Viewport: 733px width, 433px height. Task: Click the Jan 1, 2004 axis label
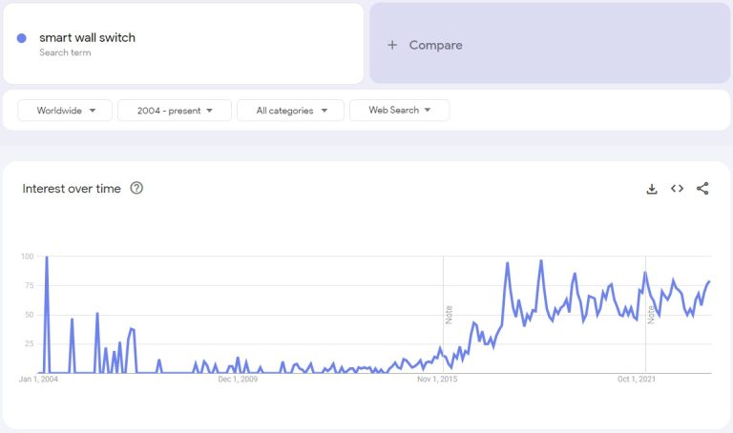[39, 380]
